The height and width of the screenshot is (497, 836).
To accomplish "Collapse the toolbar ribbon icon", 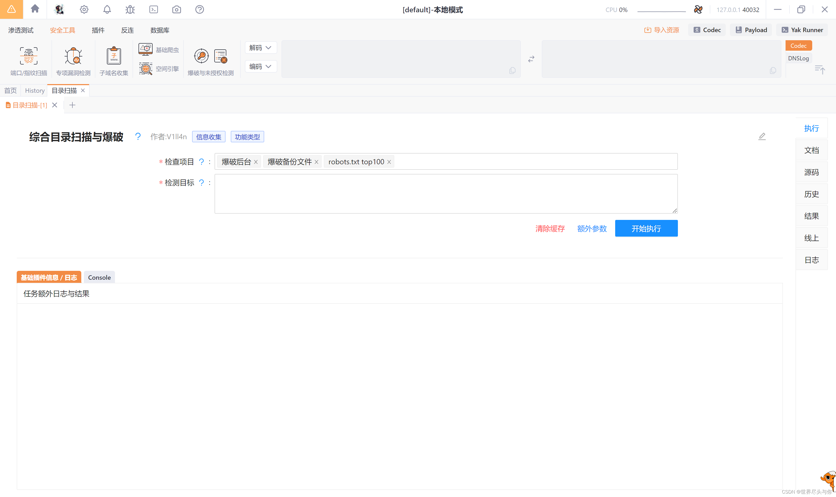I will 820,69.
